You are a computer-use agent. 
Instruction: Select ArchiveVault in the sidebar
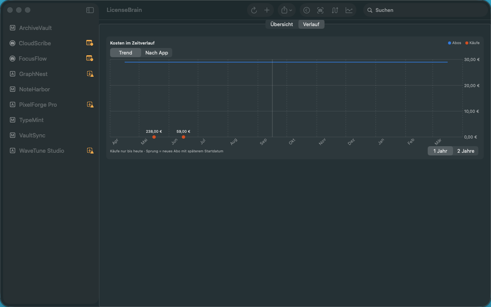pos(51,28)
